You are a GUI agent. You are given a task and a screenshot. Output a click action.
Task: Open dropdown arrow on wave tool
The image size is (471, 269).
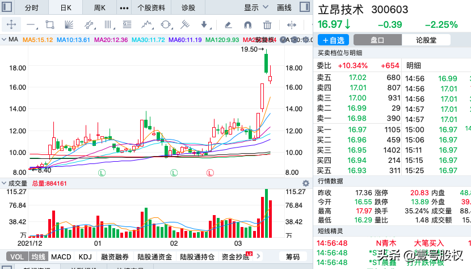[153, 28]
